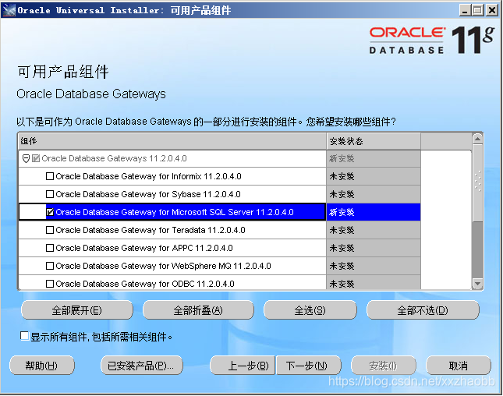Select 'Oracle Database Gateway for ODBC 11.2.0.4.0' text
Viewport: 503px width, 396px height.
tap(145, 284)
